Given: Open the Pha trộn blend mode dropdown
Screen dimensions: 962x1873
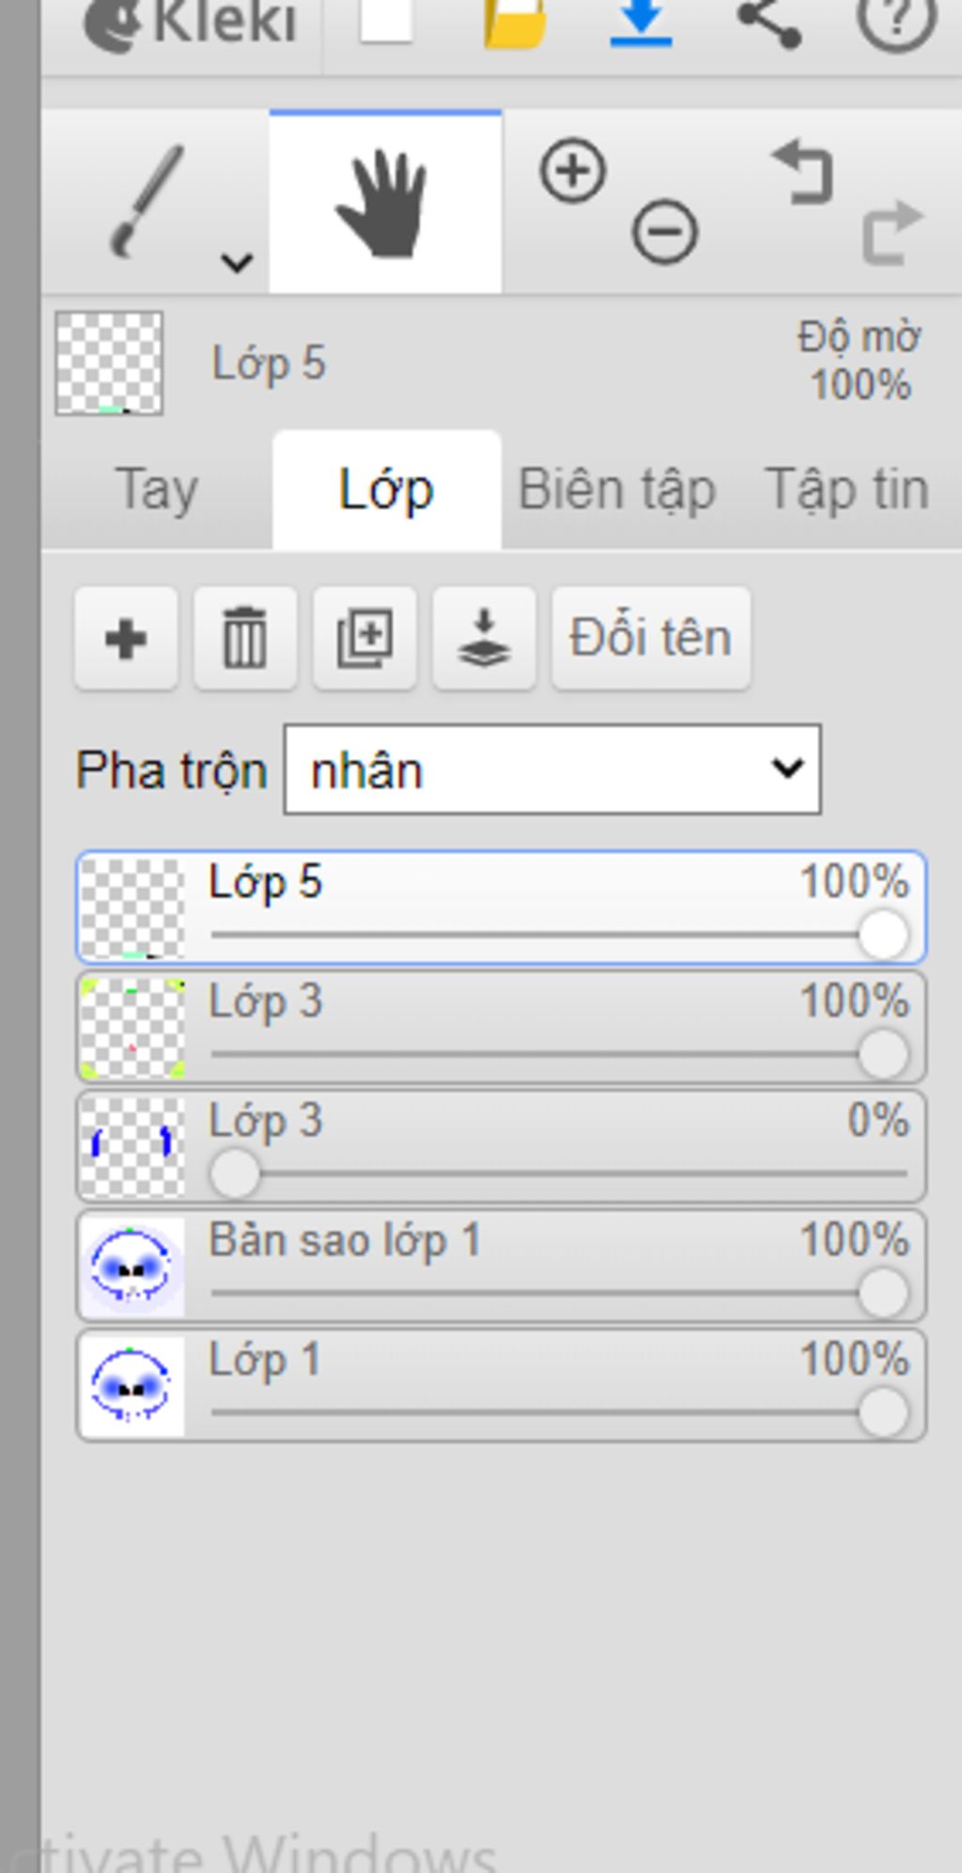Looking at the screenshot, I should 552,769.
